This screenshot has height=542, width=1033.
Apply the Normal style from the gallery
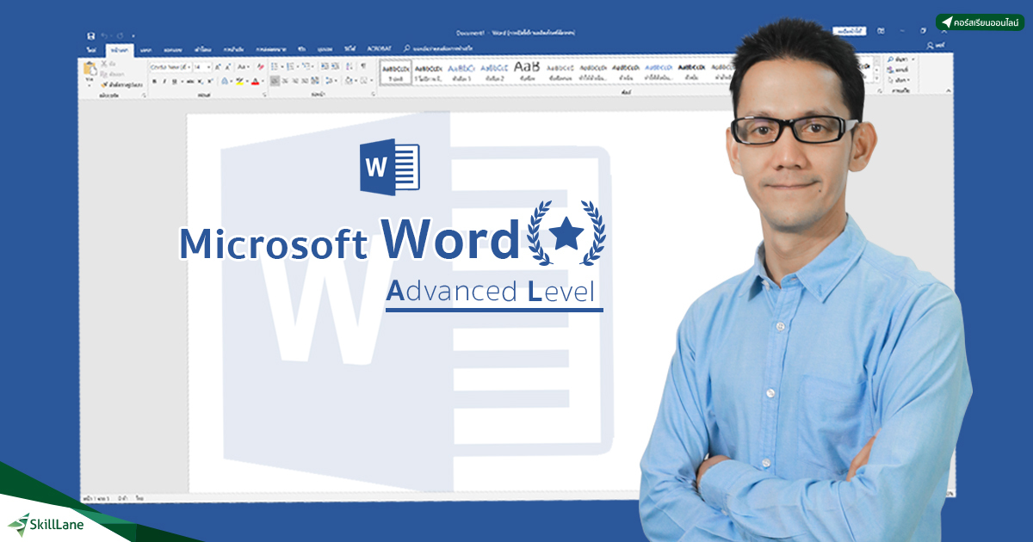pos(396,73)
